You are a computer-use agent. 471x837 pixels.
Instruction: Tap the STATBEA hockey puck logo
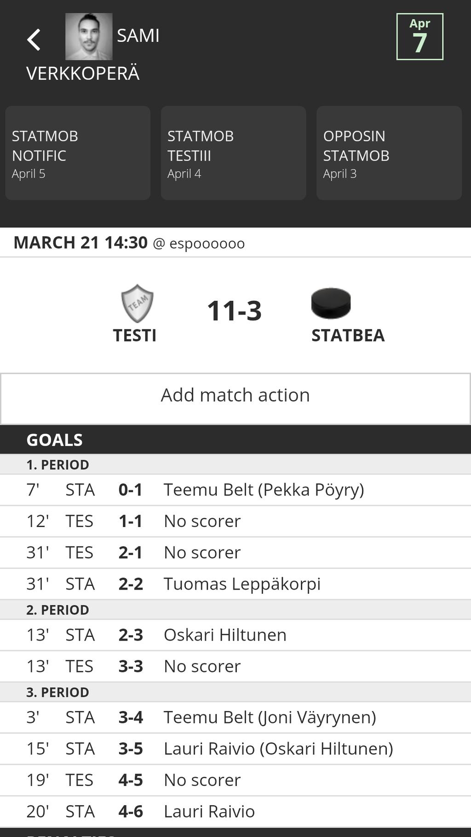point(331,303)
